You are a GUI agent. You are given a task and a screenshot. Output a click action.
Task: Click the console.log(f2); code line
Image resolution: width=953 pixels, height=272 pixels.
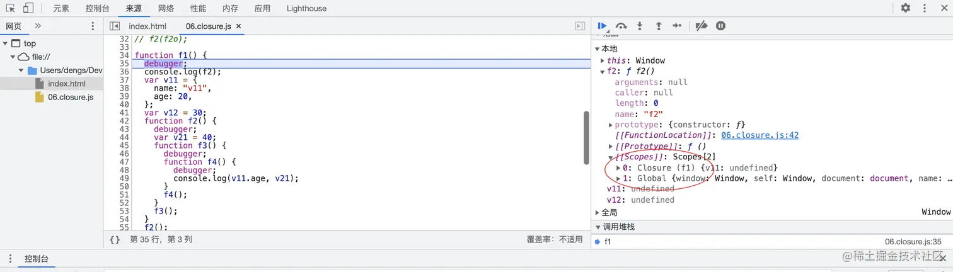(183, 72)
